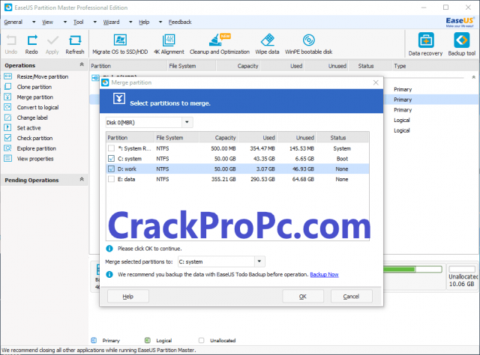Close the Merge partition dialog

pyautogui.click(x=376, y=82)
